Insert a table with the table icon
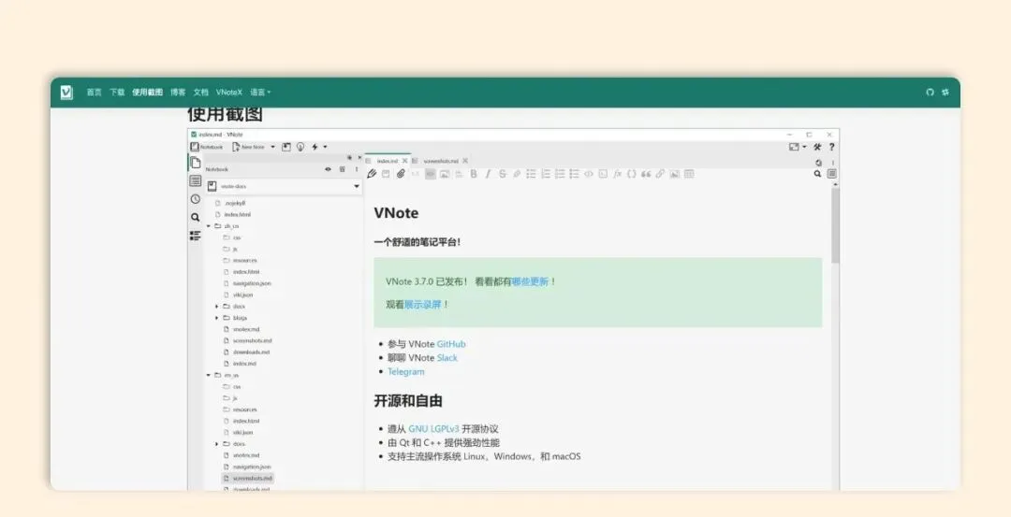Screen dimensions: 1011x517 click(x=689, y=174)
